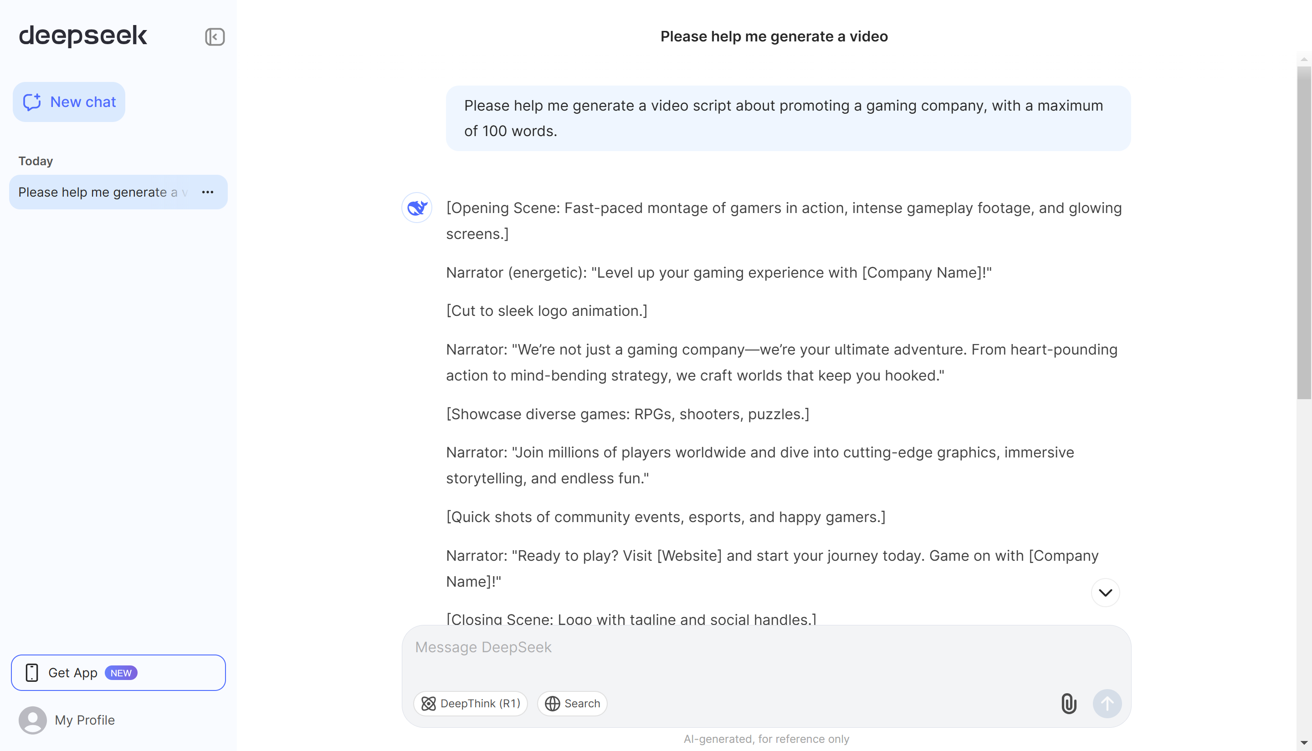The height and width of the screenshot is (751, 1312).
Task: Click the scrollbar up arrow
Action: coord(1304,60)
